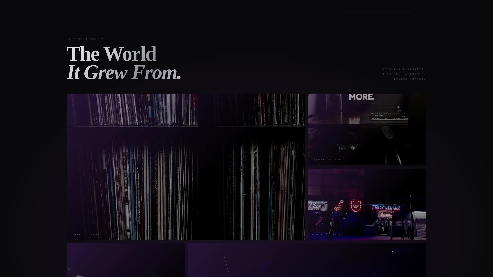Click the BLOCK // NIGHT caption
Screen dimensions: 493x277
coord(327,234)
